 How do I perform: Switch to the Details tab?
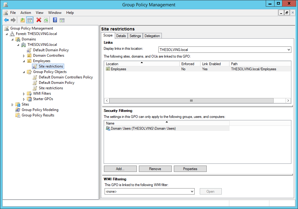point(121,36)
